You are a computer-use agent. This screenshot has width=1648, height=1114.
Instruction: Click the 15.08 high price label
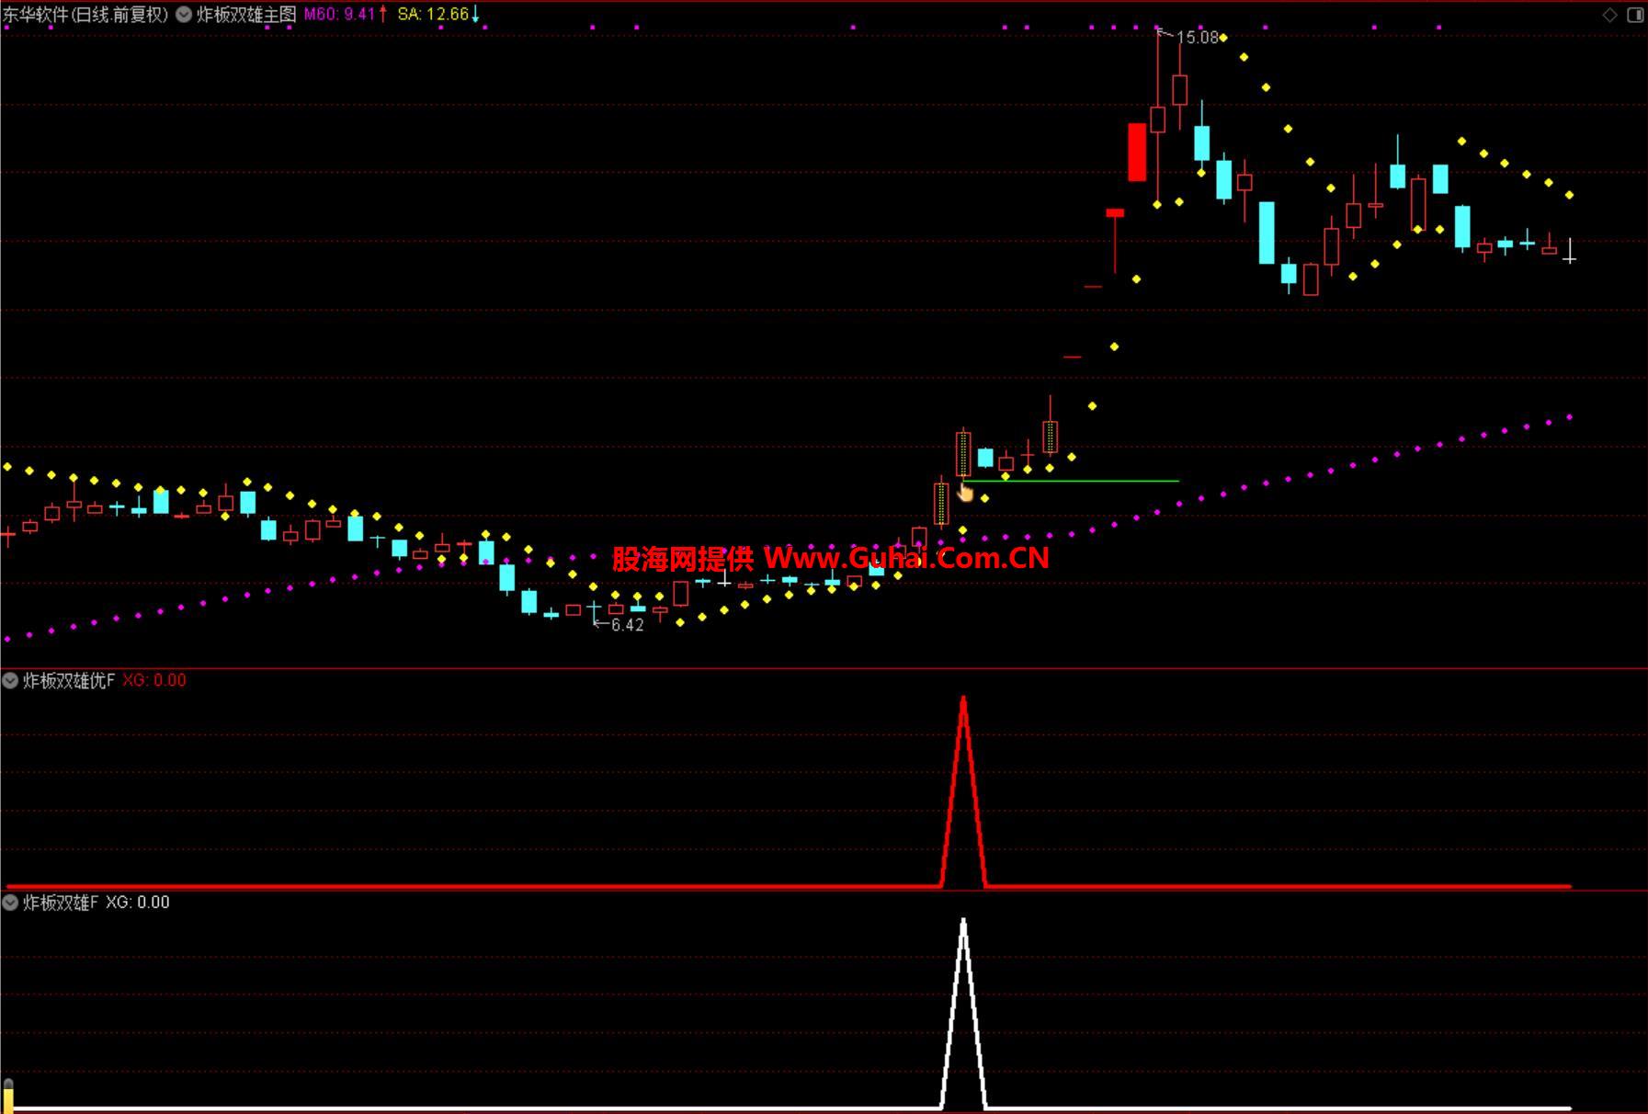[x=1197, y=38]
